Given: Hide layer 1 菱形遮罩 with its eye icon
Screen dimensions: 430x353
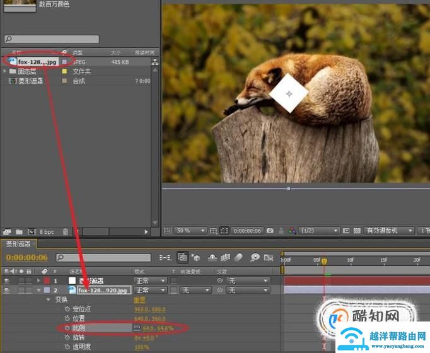Looking at the screenshot, I should tap(7, 281).
